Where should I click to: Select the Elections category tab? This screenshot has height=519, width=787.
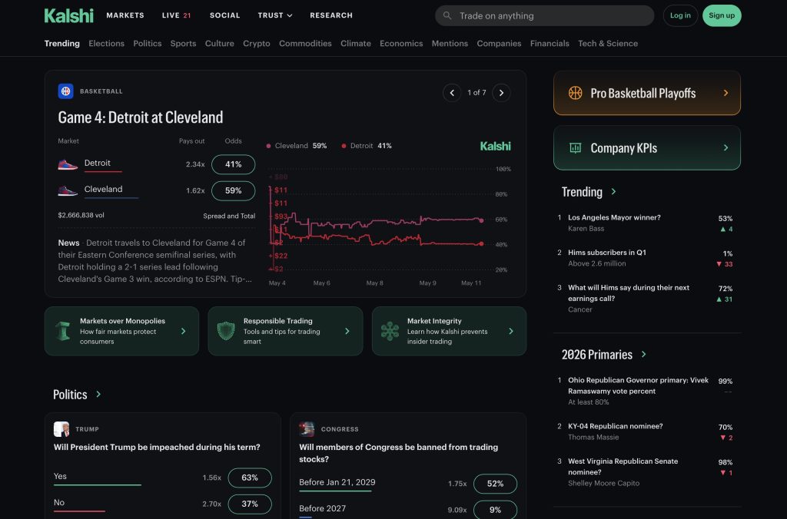[106, 44]
